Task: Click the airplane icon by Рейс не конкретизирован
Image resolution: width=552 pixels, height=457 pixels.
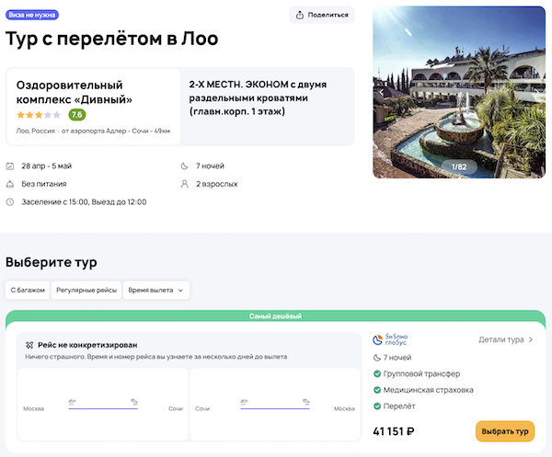Action: point(29,339)
